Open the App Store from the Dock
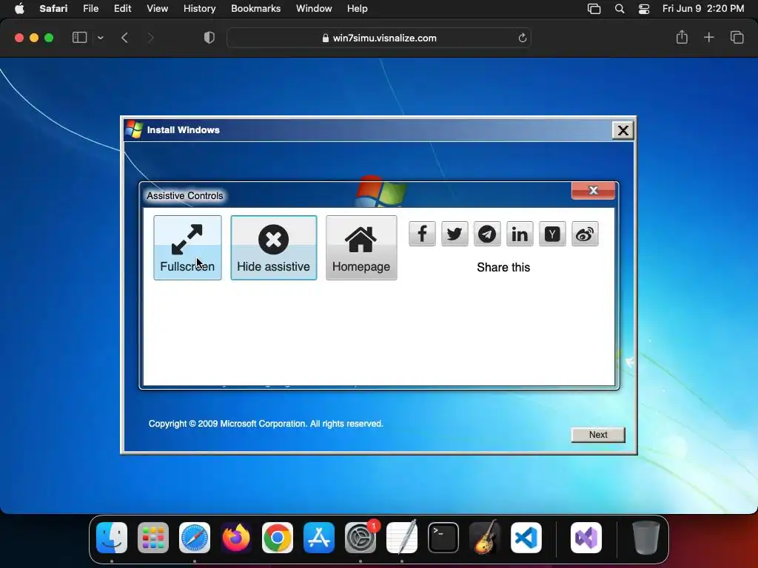The height and width of the screenshot is (568, 758). (319, 538)
